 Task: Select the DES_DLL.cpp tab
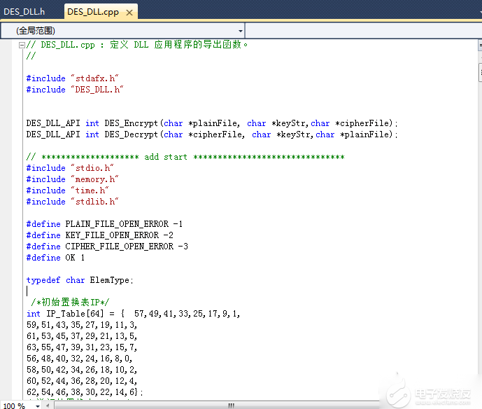click(x=93, y=12)
